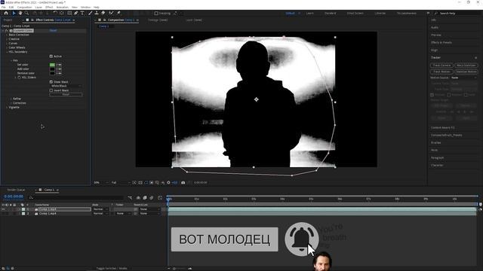Toggle the Position checkbox in Tracker panel

[x=432, y=95]
